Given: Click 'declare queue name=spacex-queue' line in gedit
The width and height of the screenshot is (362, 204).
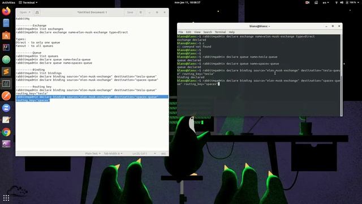Looking at the screenshot, I should pos(54,63).
